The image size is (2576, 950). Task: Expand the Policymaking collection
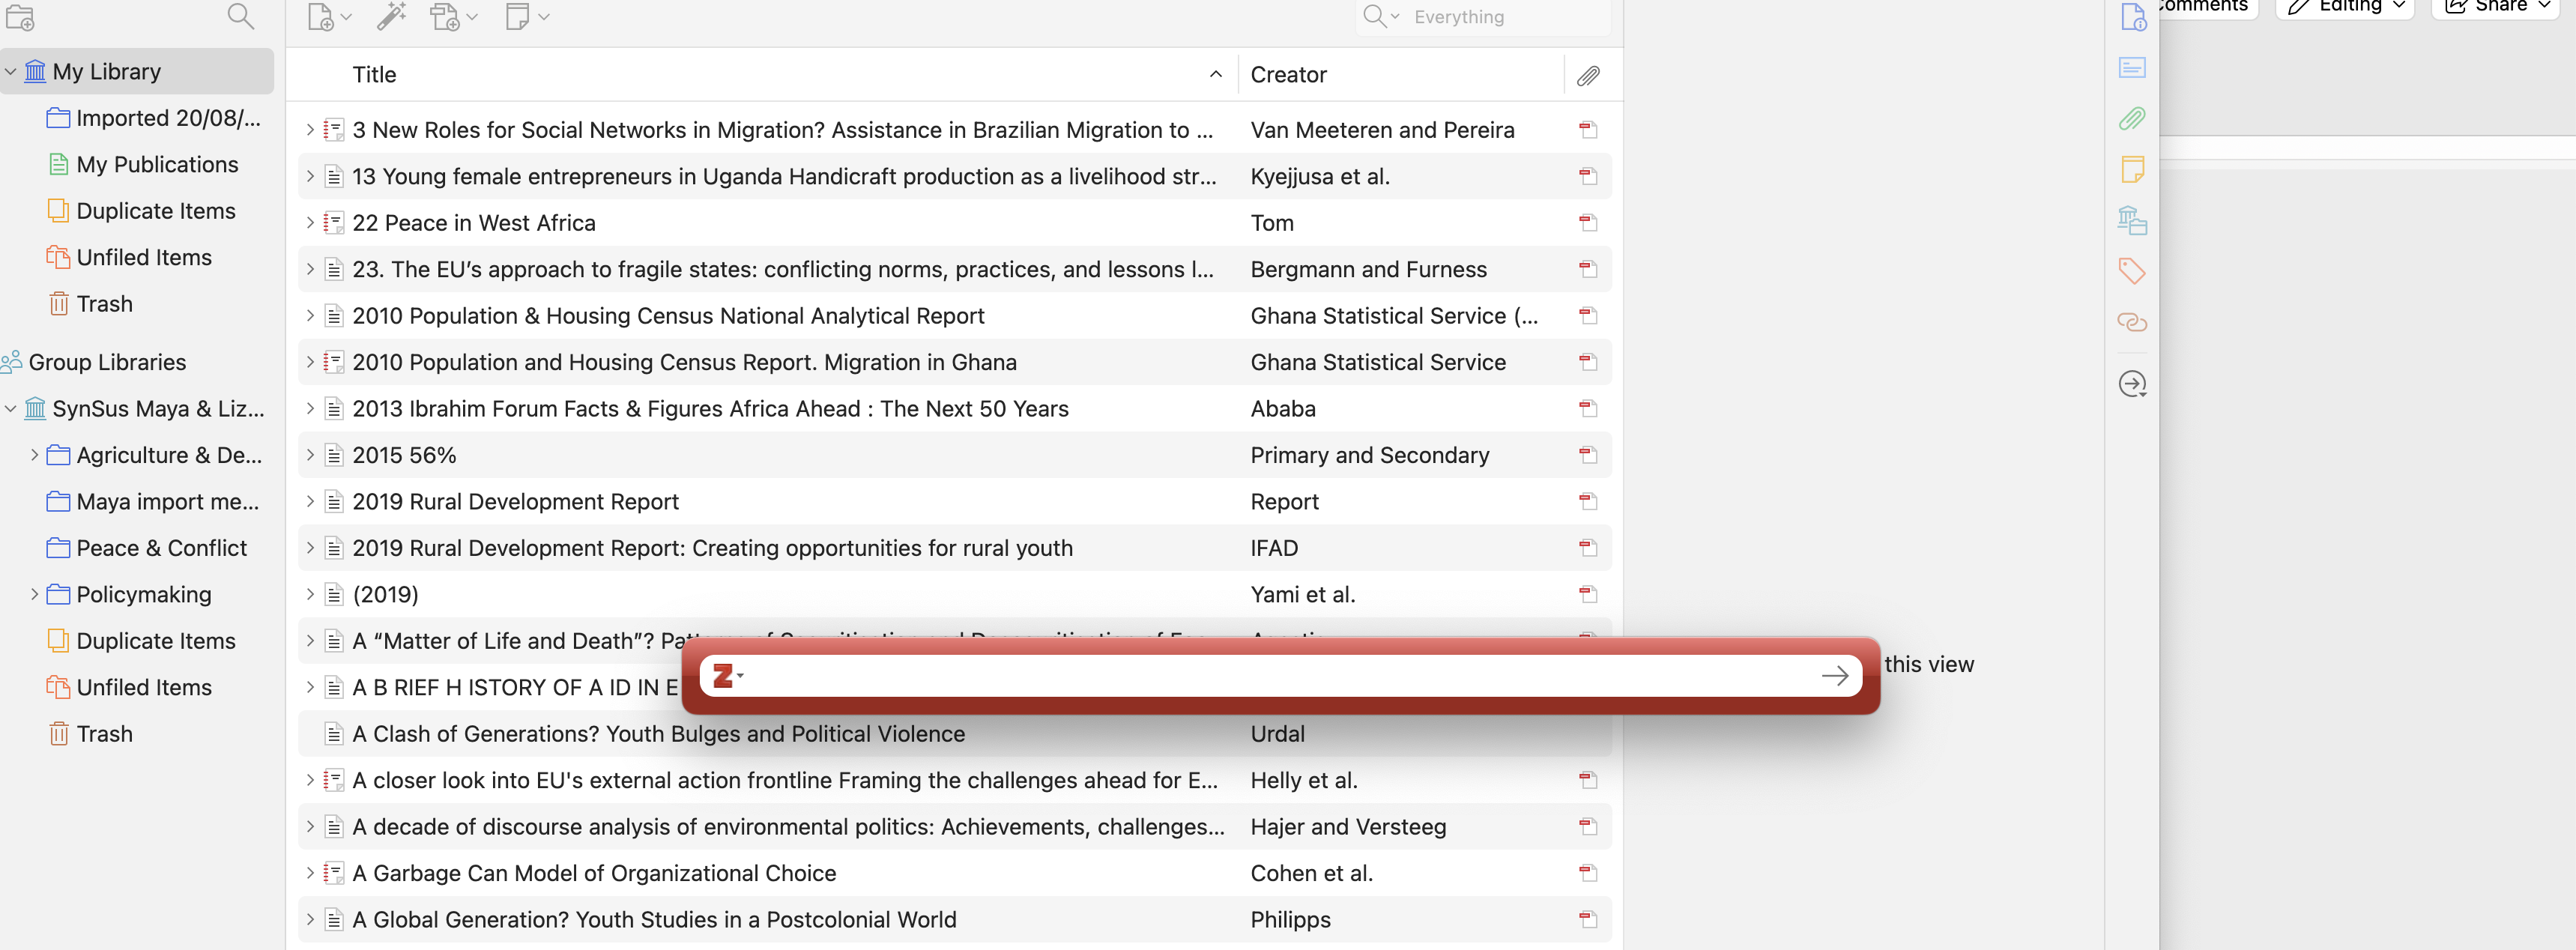coord(34,595)
